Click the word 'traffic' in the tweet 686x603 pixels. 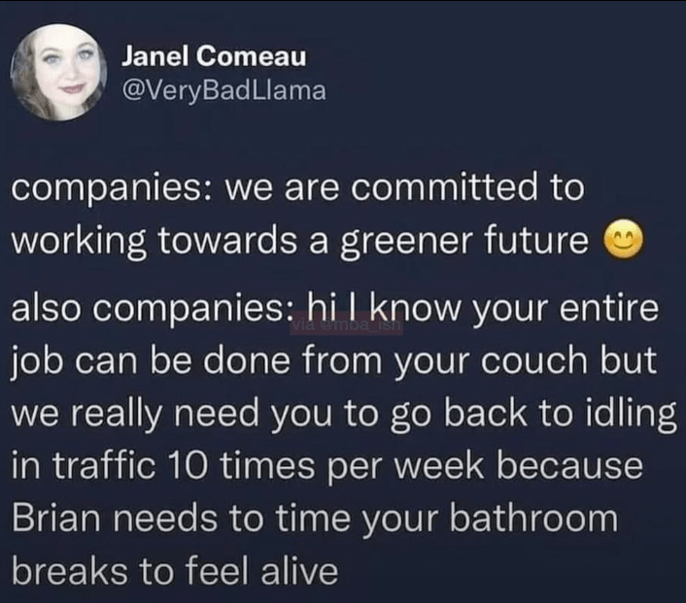coord(104,465)
